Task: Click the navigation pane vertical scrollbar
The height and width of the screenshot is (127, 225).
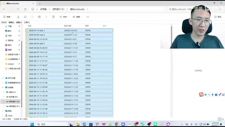Action: tap(22, 74)
